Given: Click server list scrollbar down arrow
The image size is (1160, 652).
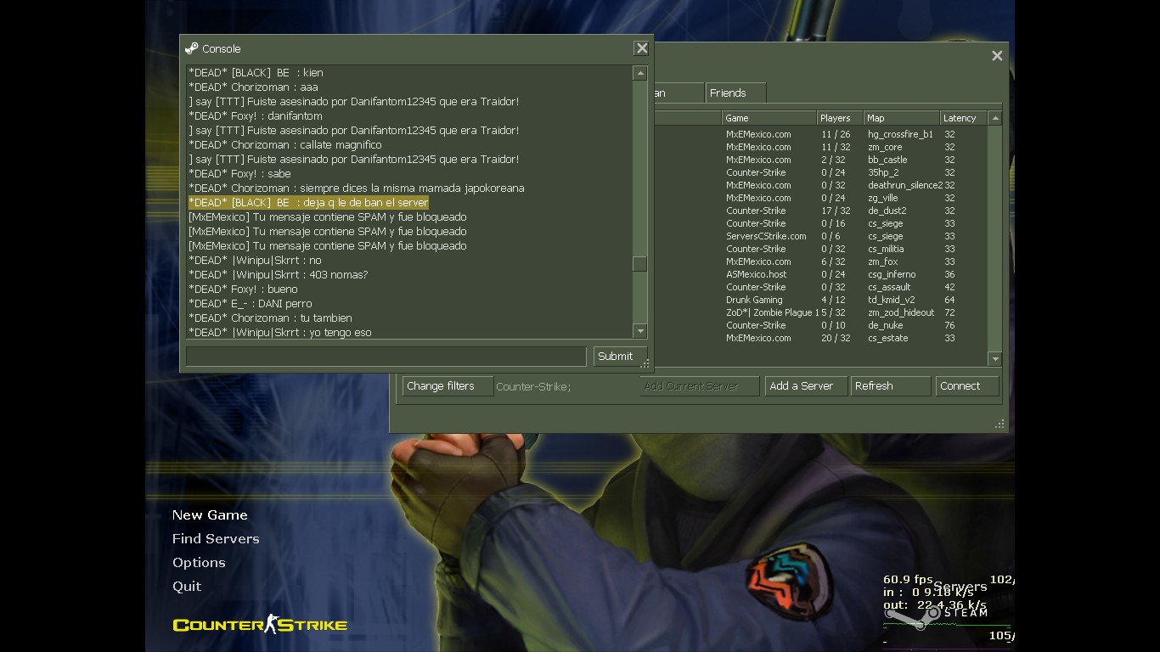Looking at the screenshot, I should point(996,359).
